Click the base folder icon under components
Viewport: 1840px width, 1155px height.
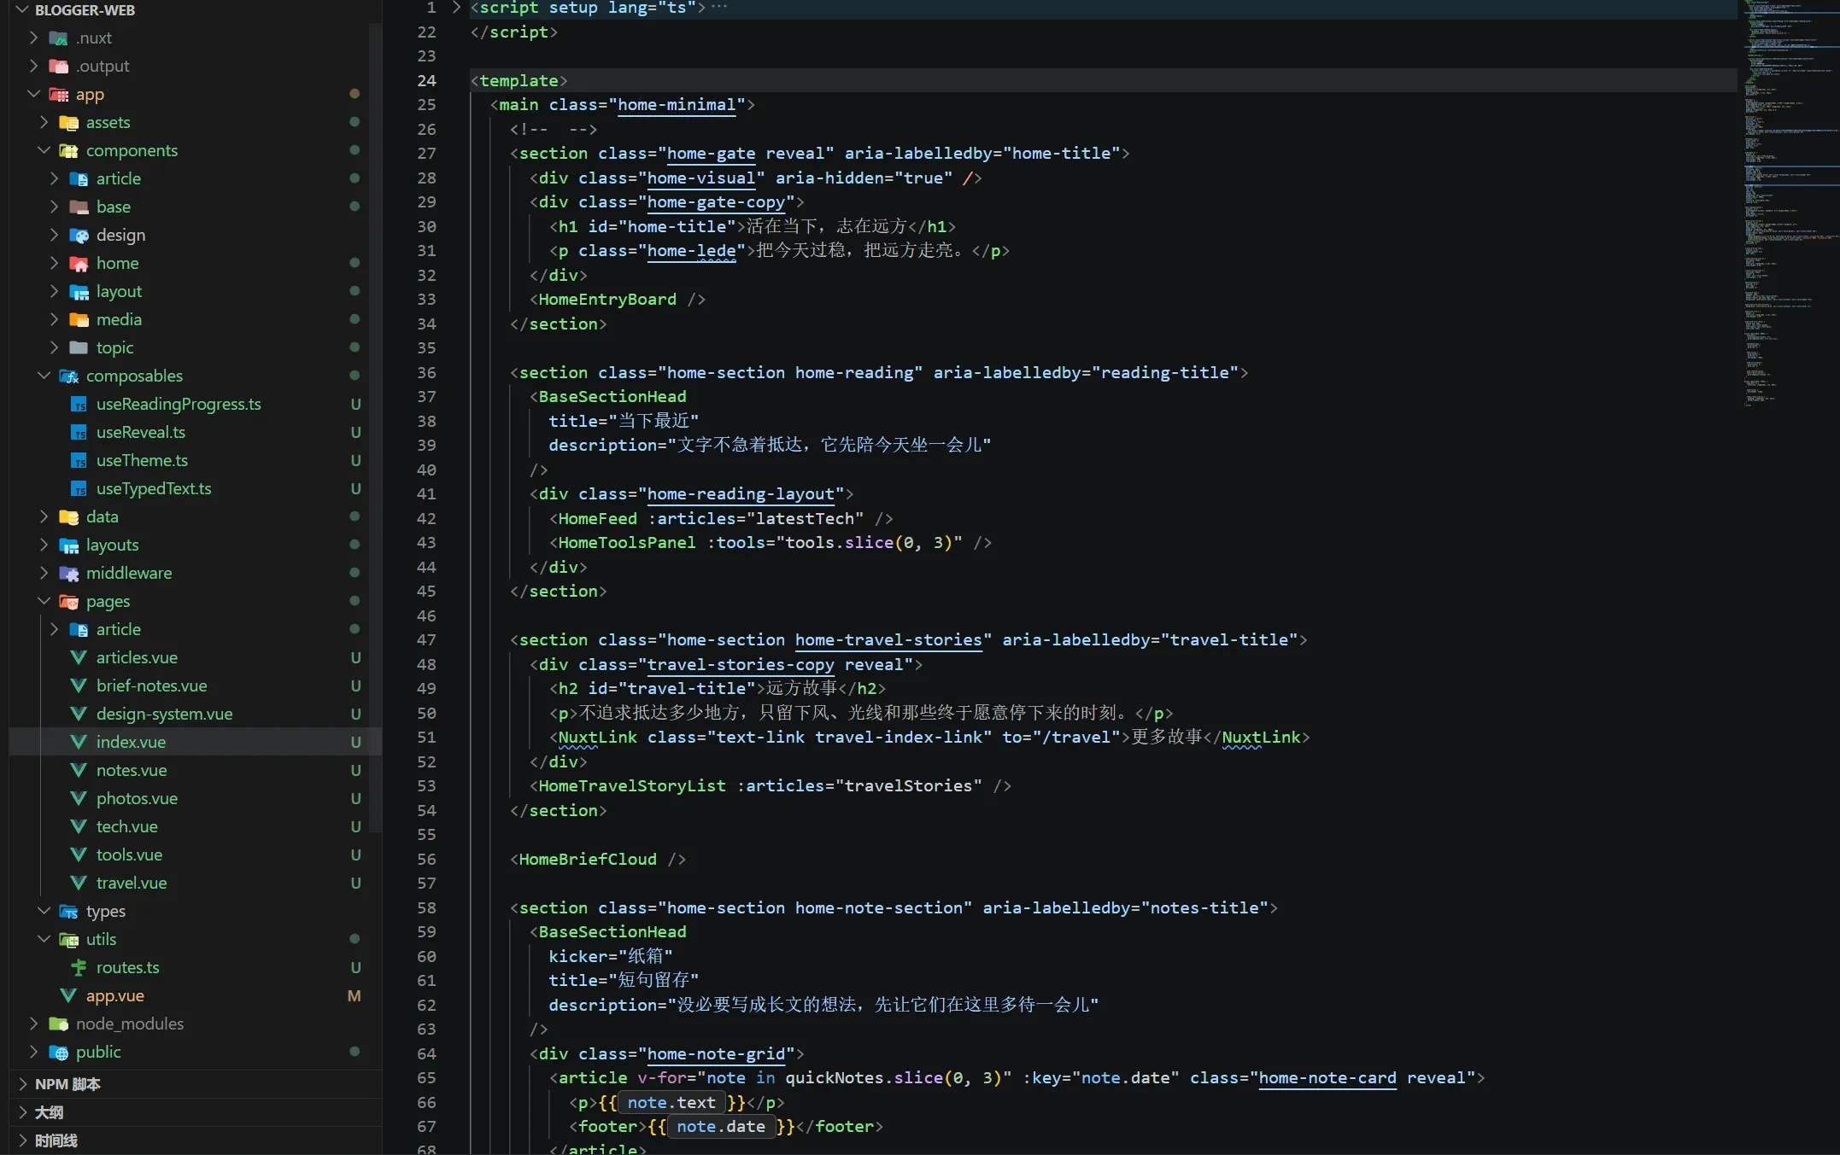point(79,207)
